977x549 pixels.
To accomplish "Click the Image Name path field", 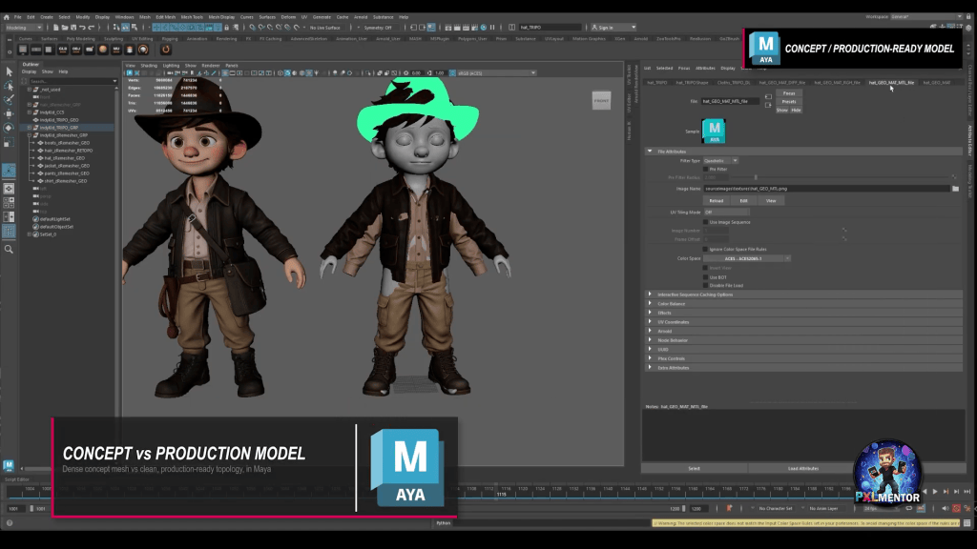I will click(x=827, y=189).
